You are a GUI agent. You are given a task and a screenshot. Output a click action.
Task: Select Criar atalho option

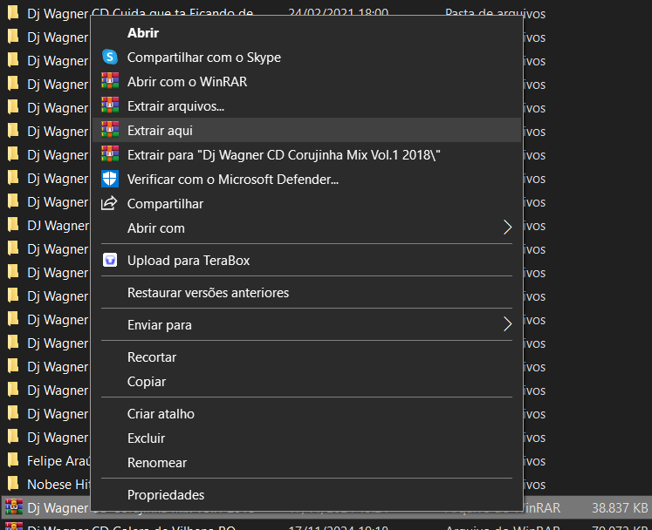tap(161, 414)
